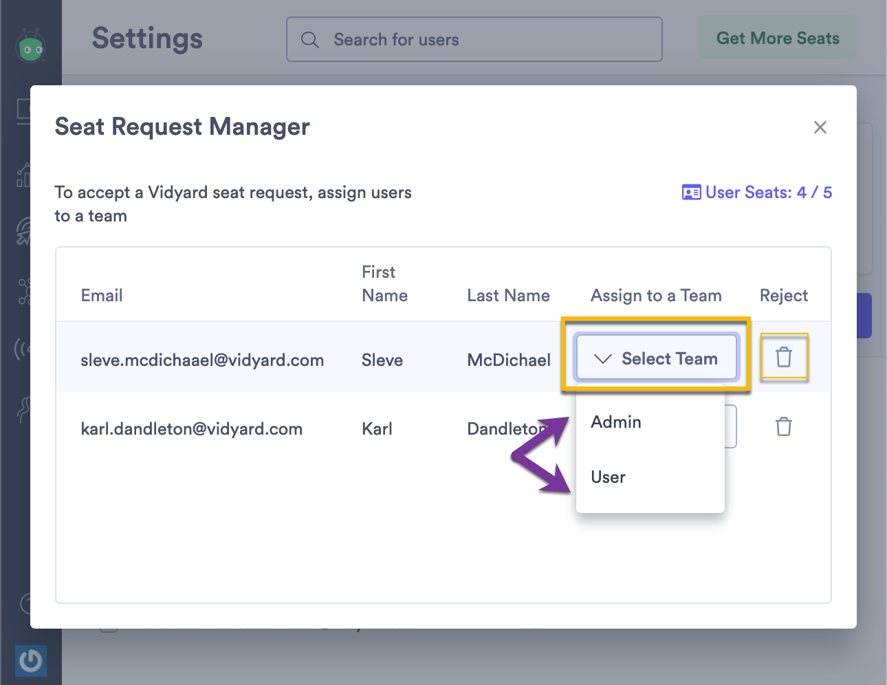The image size is (887, 685).
Task: Choose Admin from the team list
Action: point(616,422)
